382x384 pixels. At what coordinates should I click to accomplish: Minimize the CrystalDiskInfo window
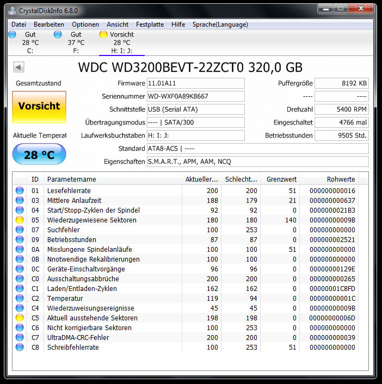coord(326,9)
